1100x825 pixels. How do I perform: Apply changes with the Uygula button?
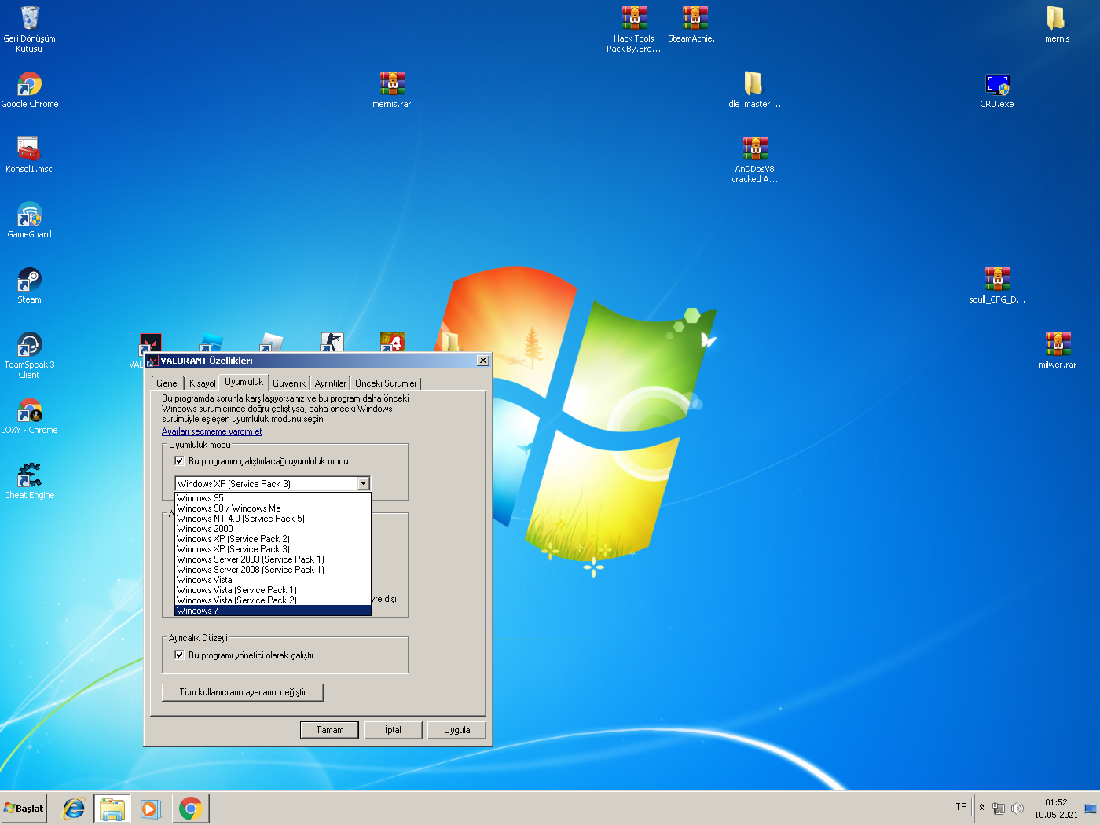point(456,730)
